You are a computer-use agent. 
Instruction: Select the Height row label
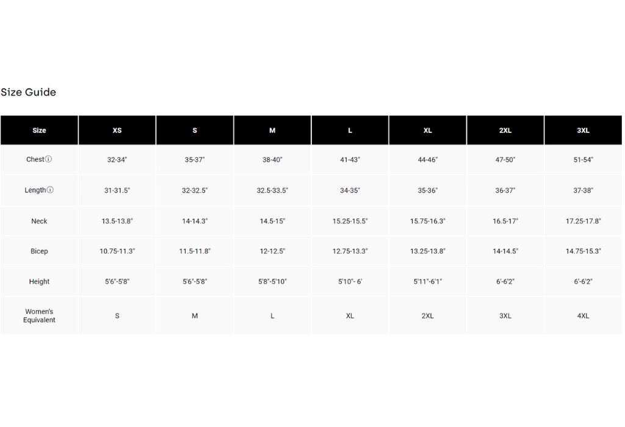(39, 282)
